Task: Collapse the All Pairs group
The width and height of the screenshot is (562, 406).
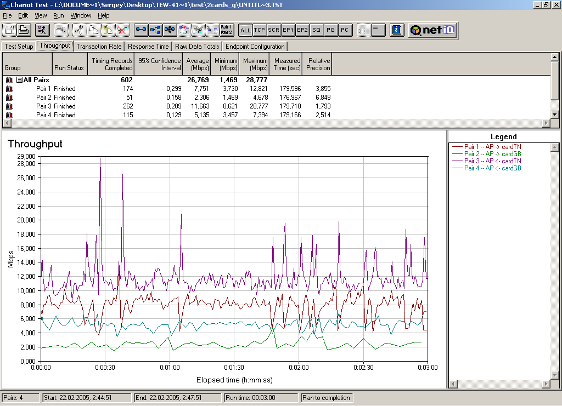Action: [19, 80]
